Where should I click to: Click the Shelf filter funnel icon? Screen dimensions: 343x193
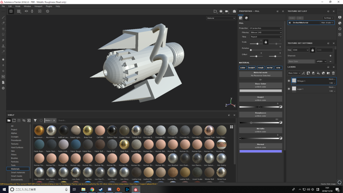(x=35, y=120)
